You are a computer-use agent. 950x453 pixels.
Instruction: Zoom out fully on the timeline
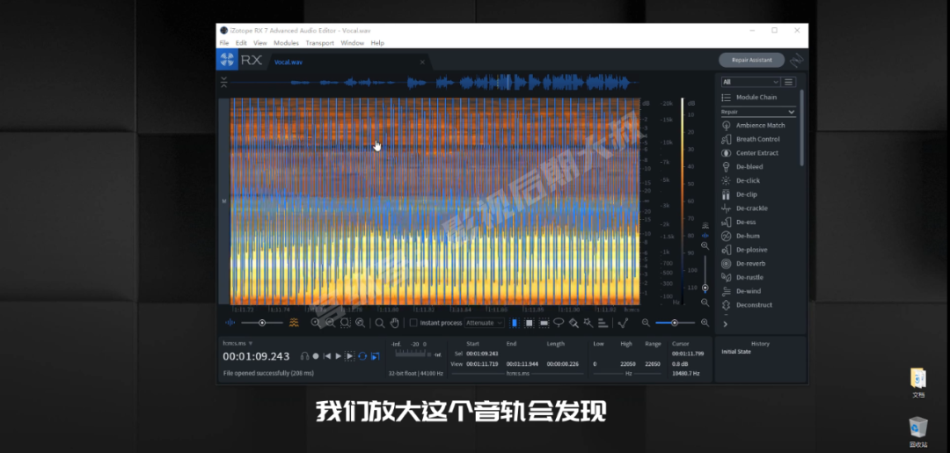(360, 323)
